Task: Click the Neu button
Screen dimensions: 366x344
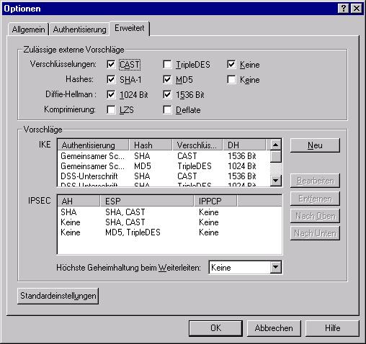Action: 315,145
